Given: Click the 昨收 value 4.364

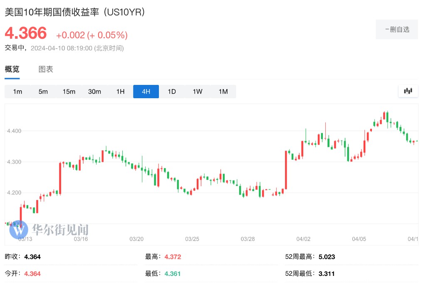Looking at the screenshot, I should point(32,257).
